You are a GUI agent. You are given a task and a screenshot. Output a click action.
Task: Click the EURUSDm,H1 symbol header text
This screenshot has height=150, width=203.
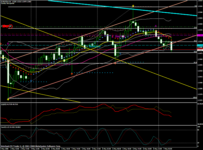[x=6, y=2]
